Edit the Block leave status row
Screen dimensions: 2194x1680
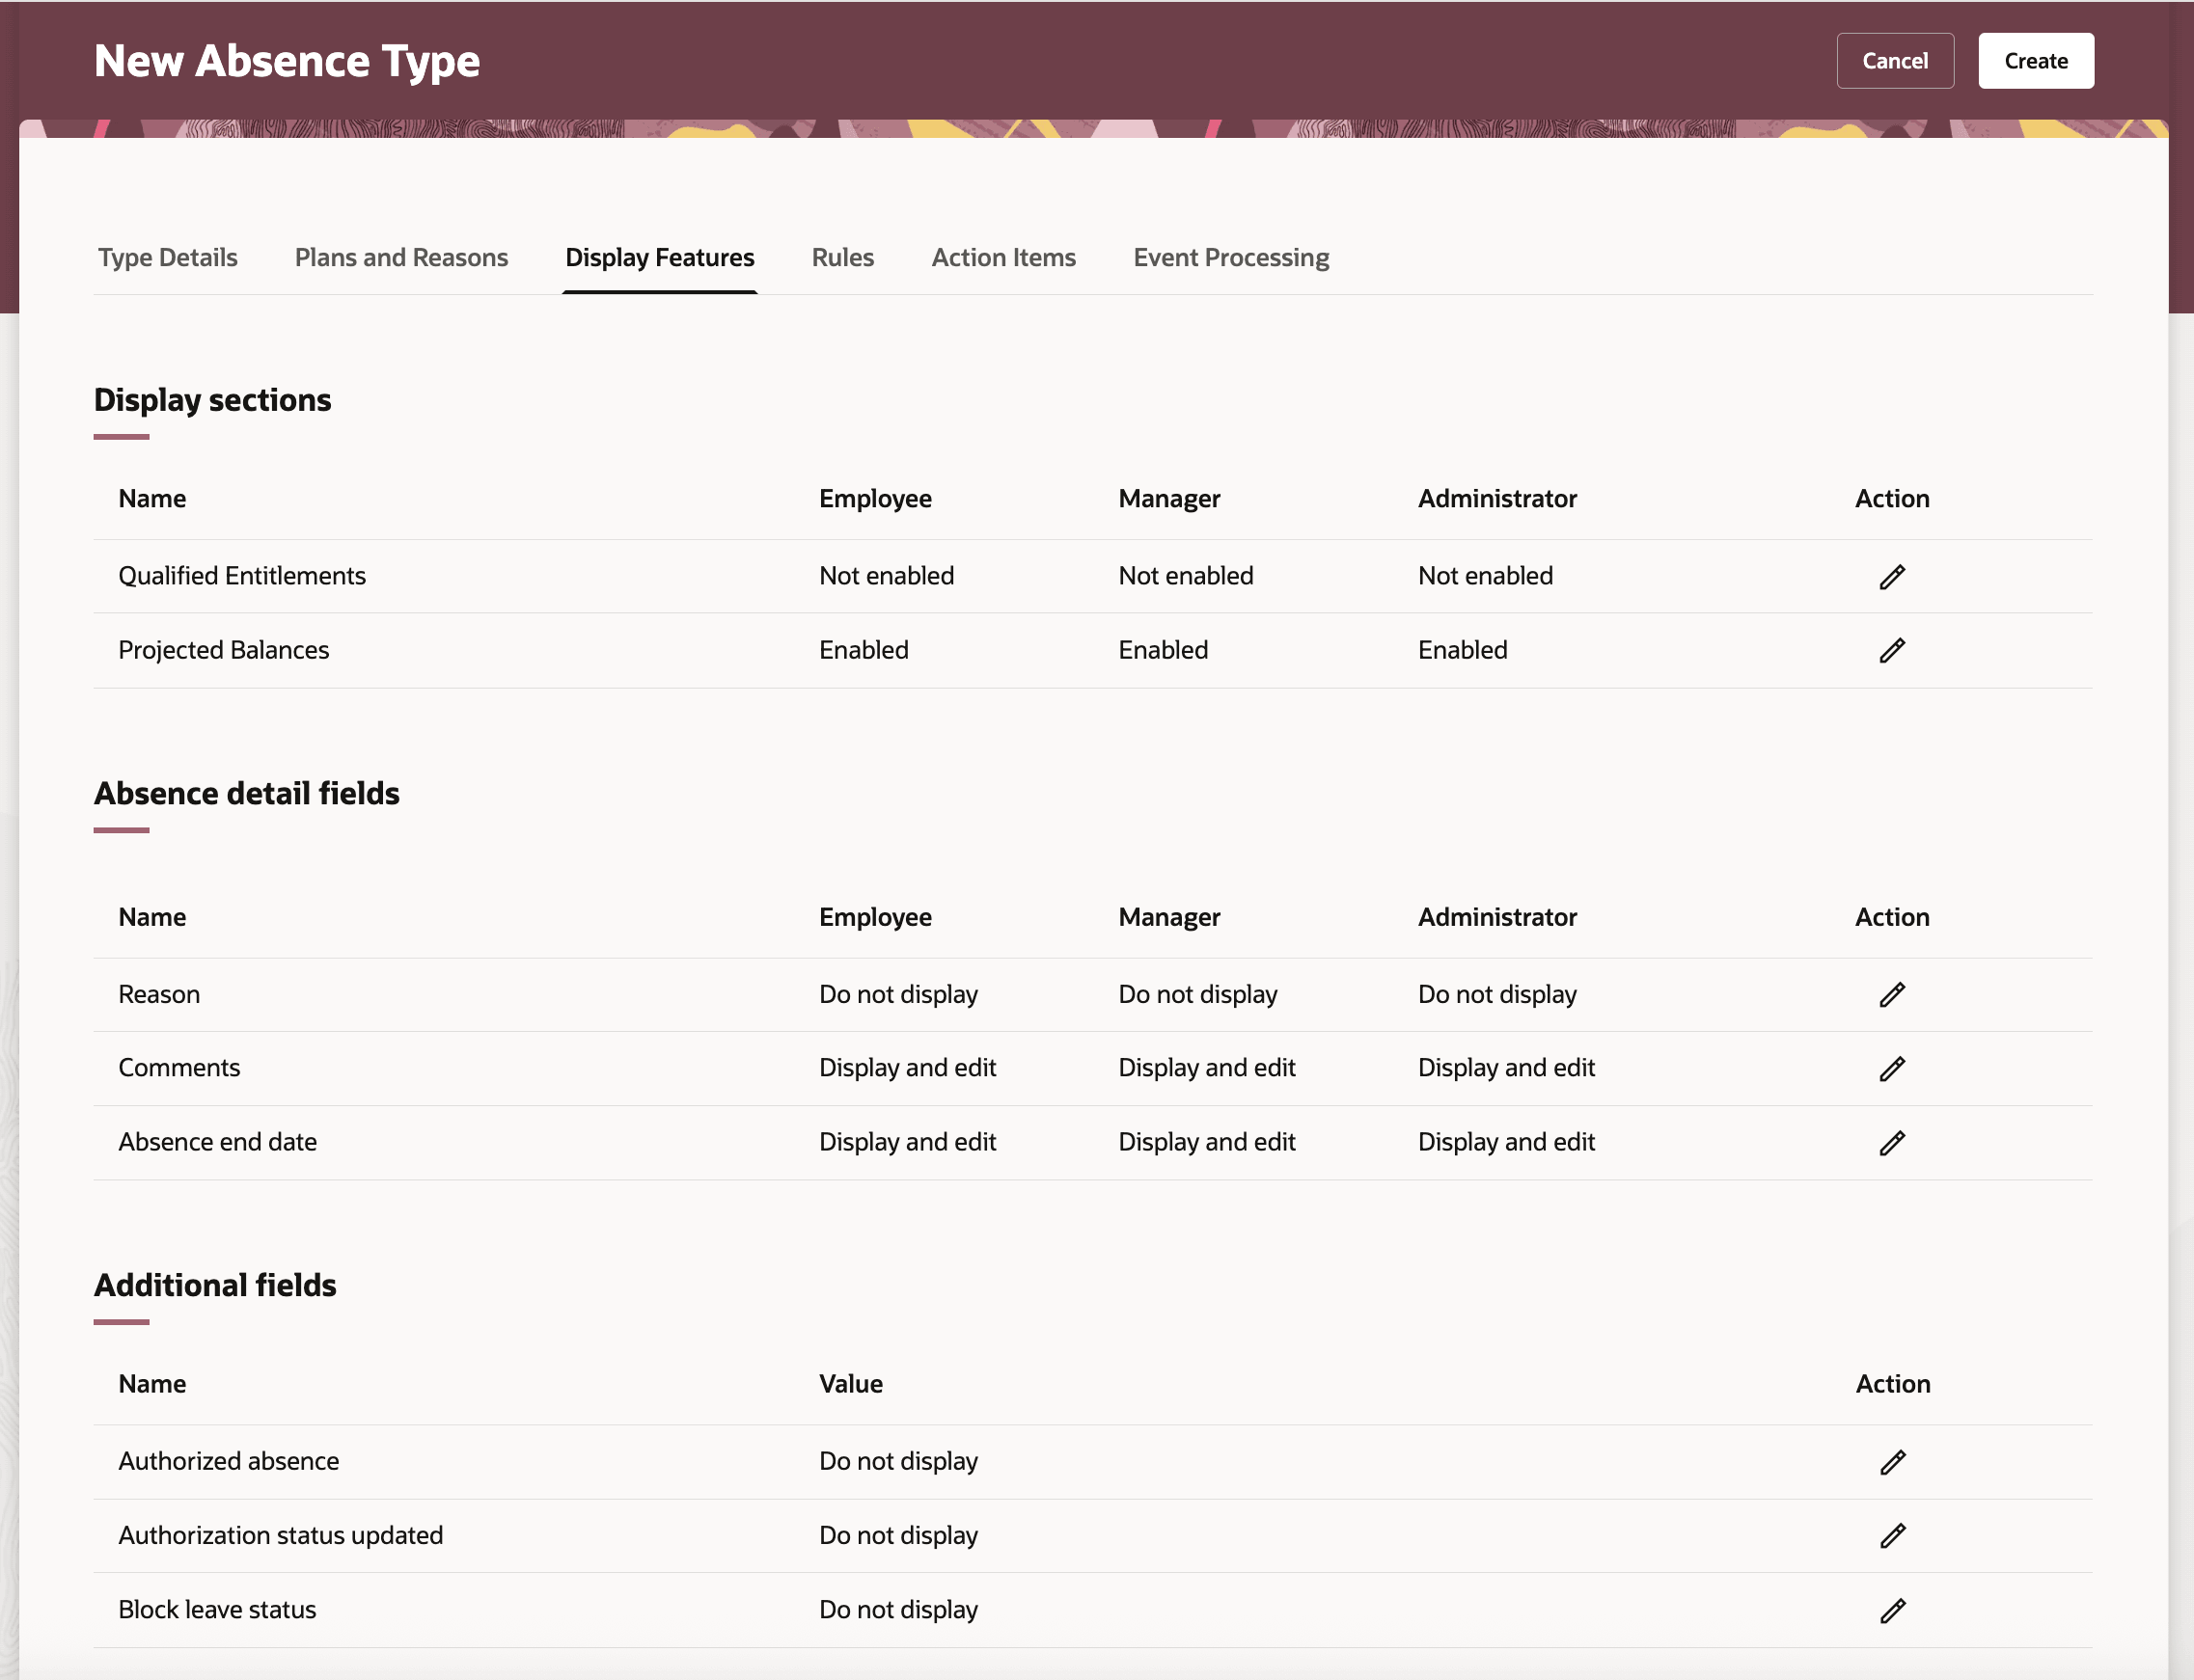tap(1891, 1611)
